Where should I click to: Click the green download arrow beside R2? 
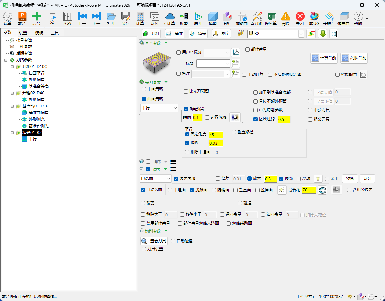(x=323, y=34)
